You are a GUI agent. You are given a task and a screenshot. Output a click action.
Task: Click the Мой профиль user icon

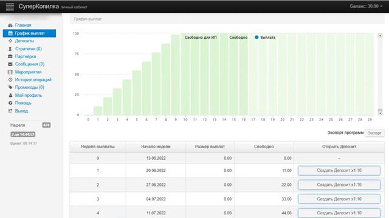coord(10,95)
